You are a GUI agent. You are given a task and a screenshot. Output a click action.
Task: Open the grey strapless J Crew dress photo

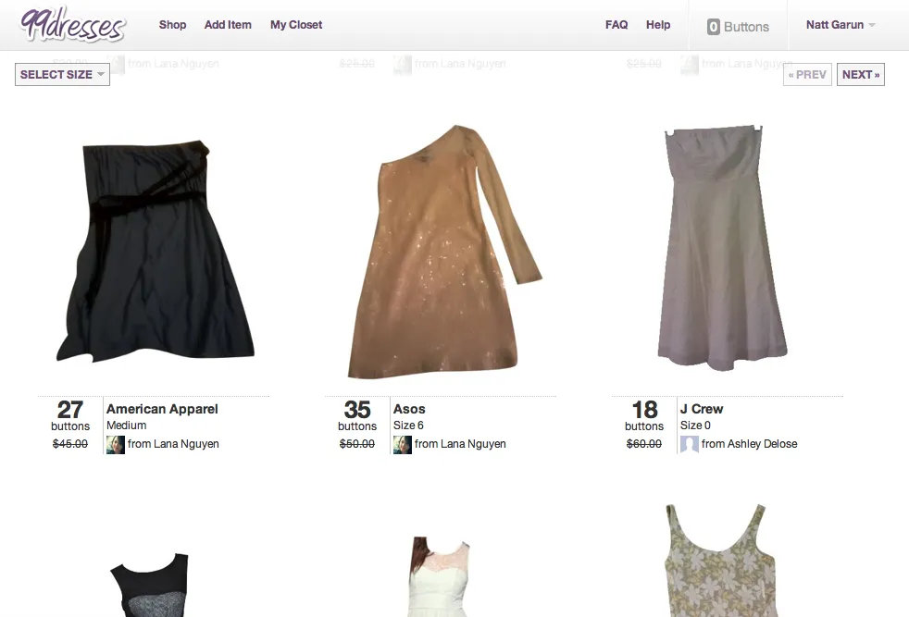tap(722, 247)
